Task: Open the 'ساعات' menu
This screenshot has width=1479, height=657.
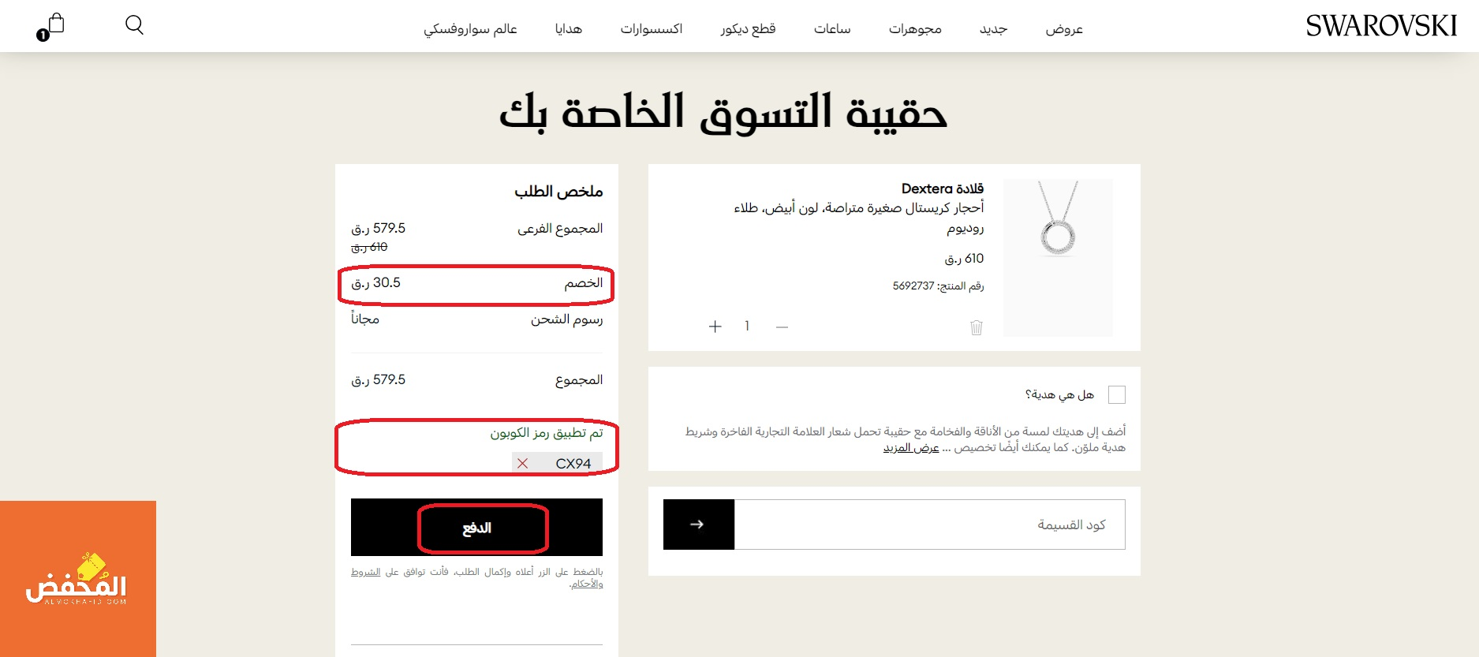Action: [831, 29]
